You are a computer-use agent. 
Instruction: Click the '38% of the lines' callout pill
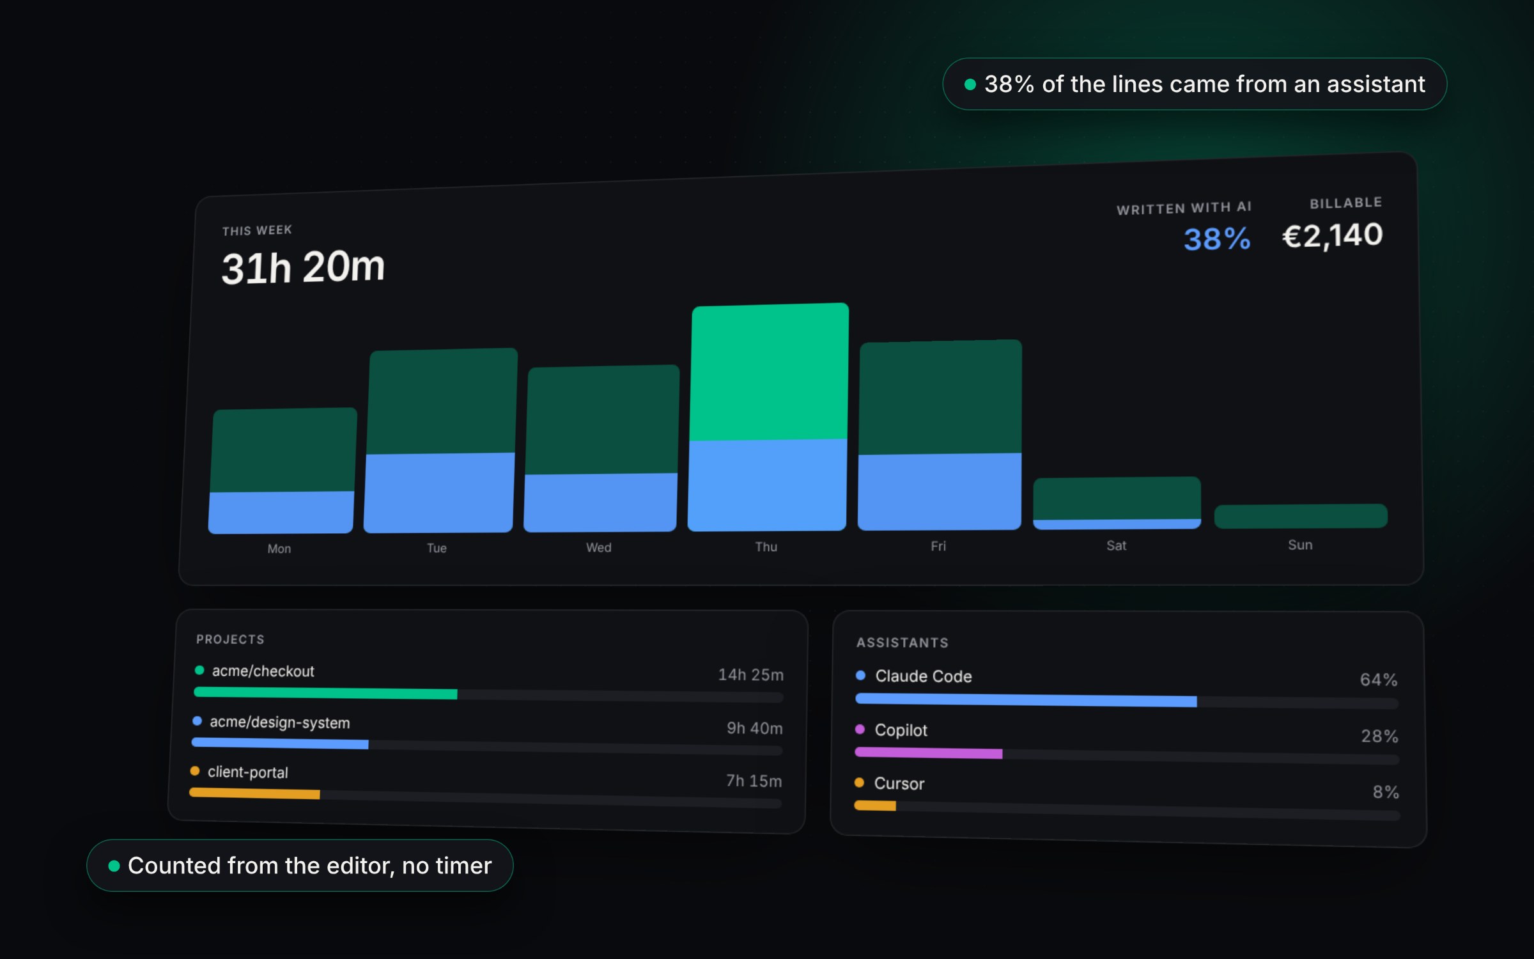point(1195,84)
